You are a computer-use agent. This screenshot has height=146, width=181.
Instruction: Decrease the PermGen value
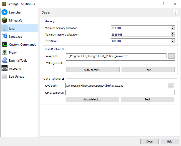click(x=172, y=42)
